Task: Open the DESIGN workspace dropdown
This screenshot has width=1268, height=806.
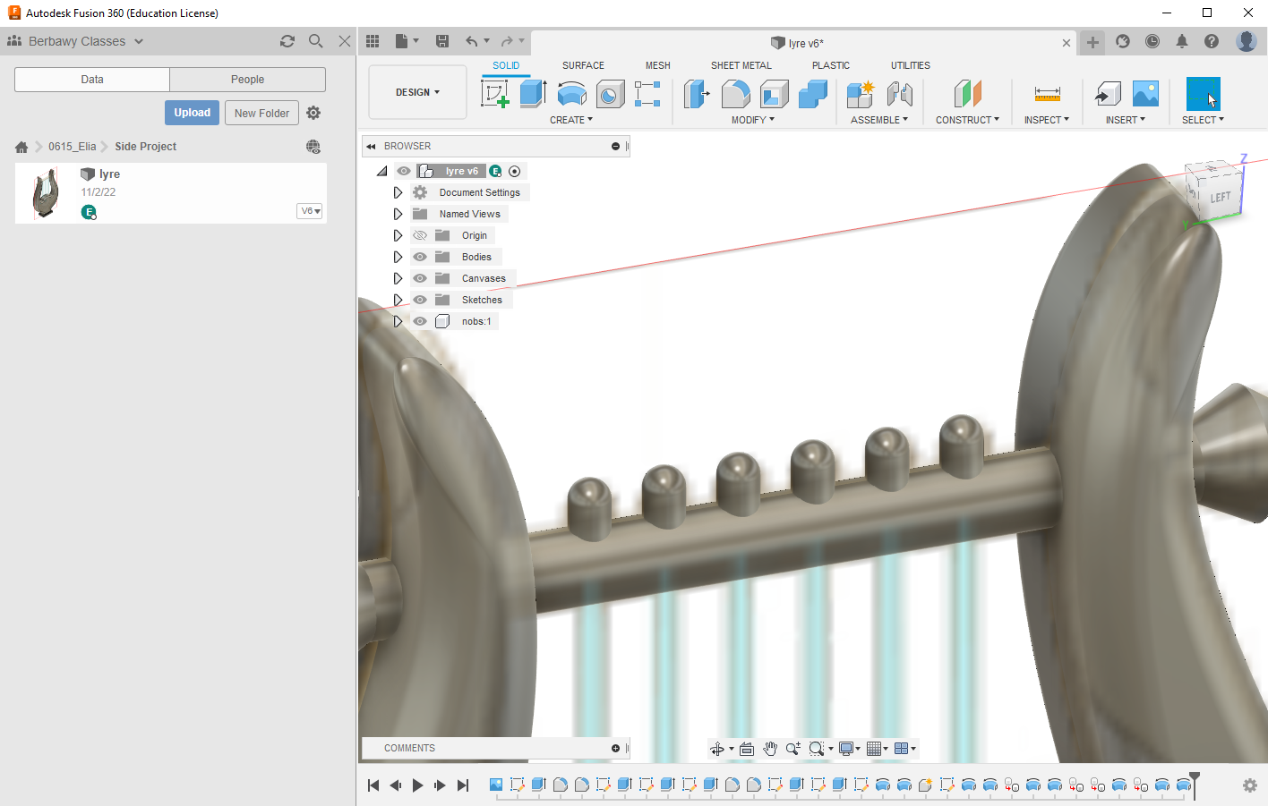Action: pyautogui.click(x=417, y=92)
